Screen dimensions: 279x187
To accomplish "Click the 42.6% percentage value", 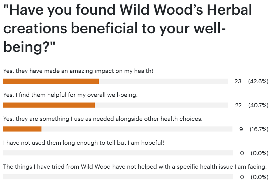I will click(x=258, y=82).
